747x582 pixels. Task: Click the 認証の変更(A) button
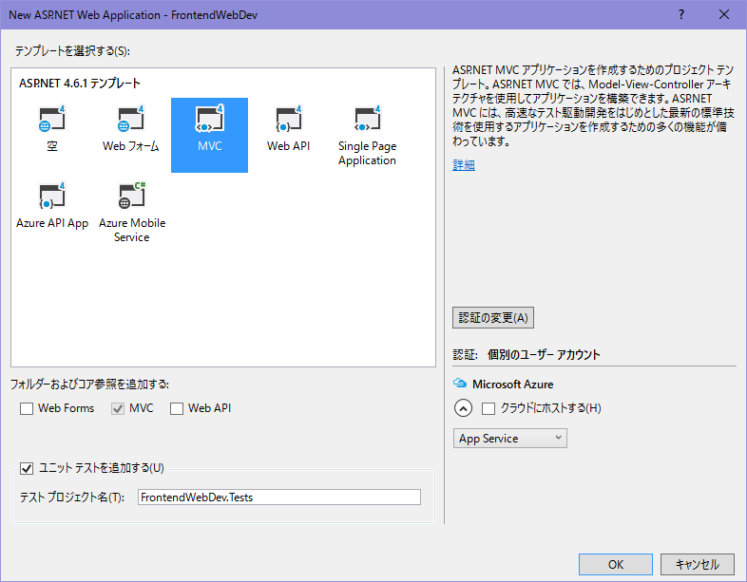coord(493,318)
